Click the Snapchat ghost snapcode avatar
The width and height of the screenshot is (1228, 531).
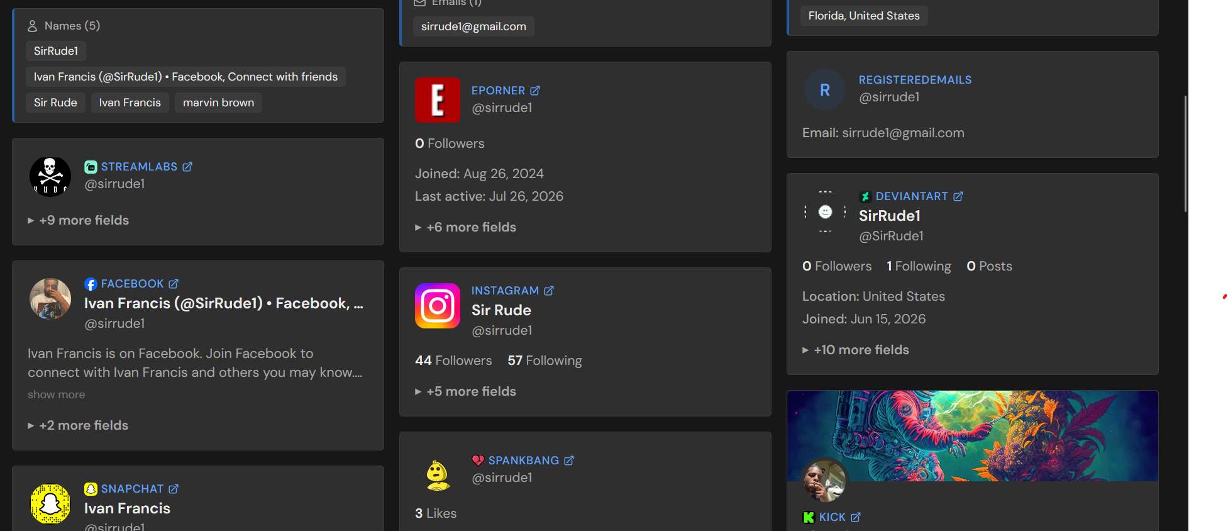point(50,504)
